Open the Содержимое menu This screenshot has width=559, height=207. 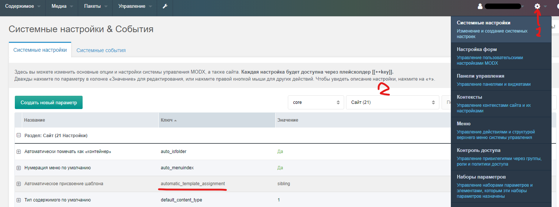point(23,6)
